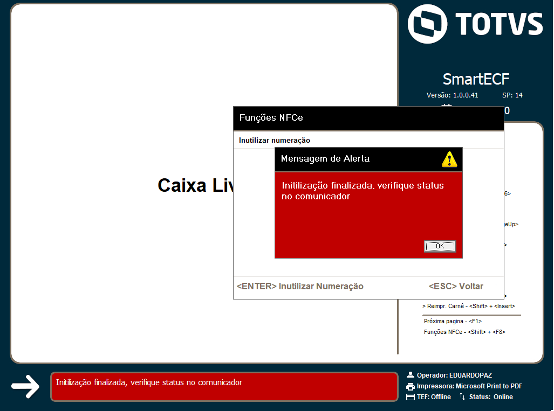Click the Caixa Livre heading
This screenshot has height=411, width=554.
click(x=195, y=185)
